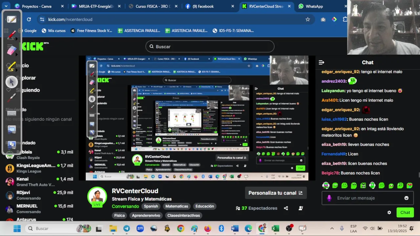Click username FernandaNR in chat
Viewport: 420px width, 236px height.
(x=334, y=154)
